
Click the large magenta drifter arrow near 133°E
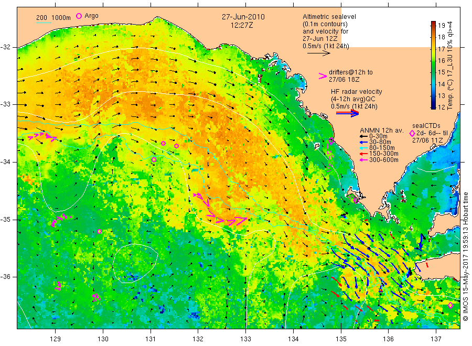[241, 221]
